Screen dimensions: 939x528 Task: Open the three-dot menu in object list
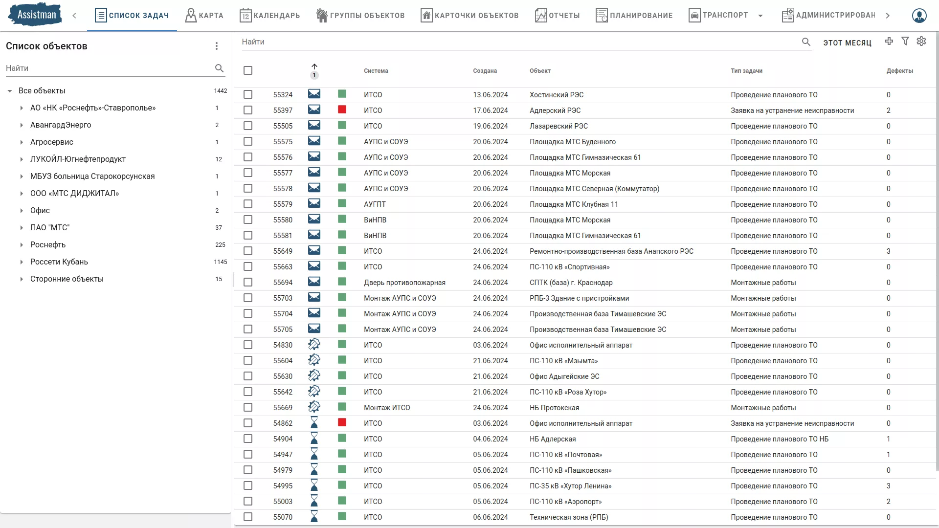(217, 46)
